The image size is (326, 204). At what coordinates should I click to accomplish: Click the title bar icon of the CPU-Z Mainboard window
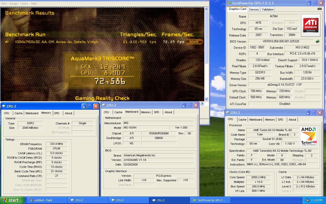click(x=103, y=105)
